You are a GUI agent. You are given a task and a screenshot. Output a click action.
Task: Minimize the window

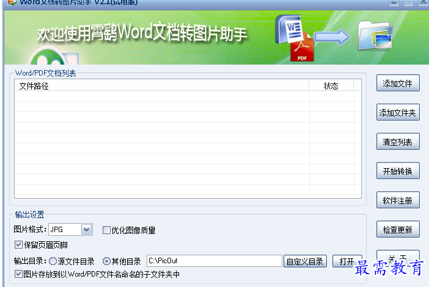click(x=394, y=2)
